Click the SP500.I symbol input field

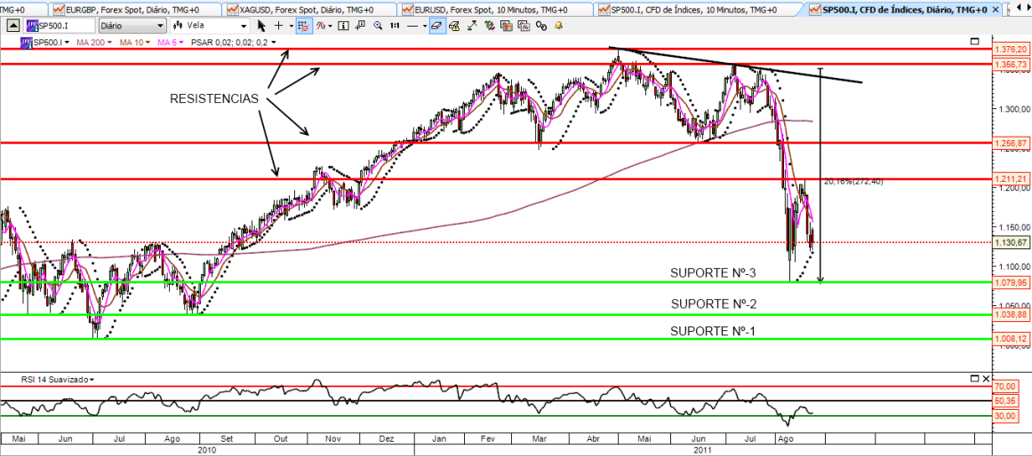(x=59, y=26)
